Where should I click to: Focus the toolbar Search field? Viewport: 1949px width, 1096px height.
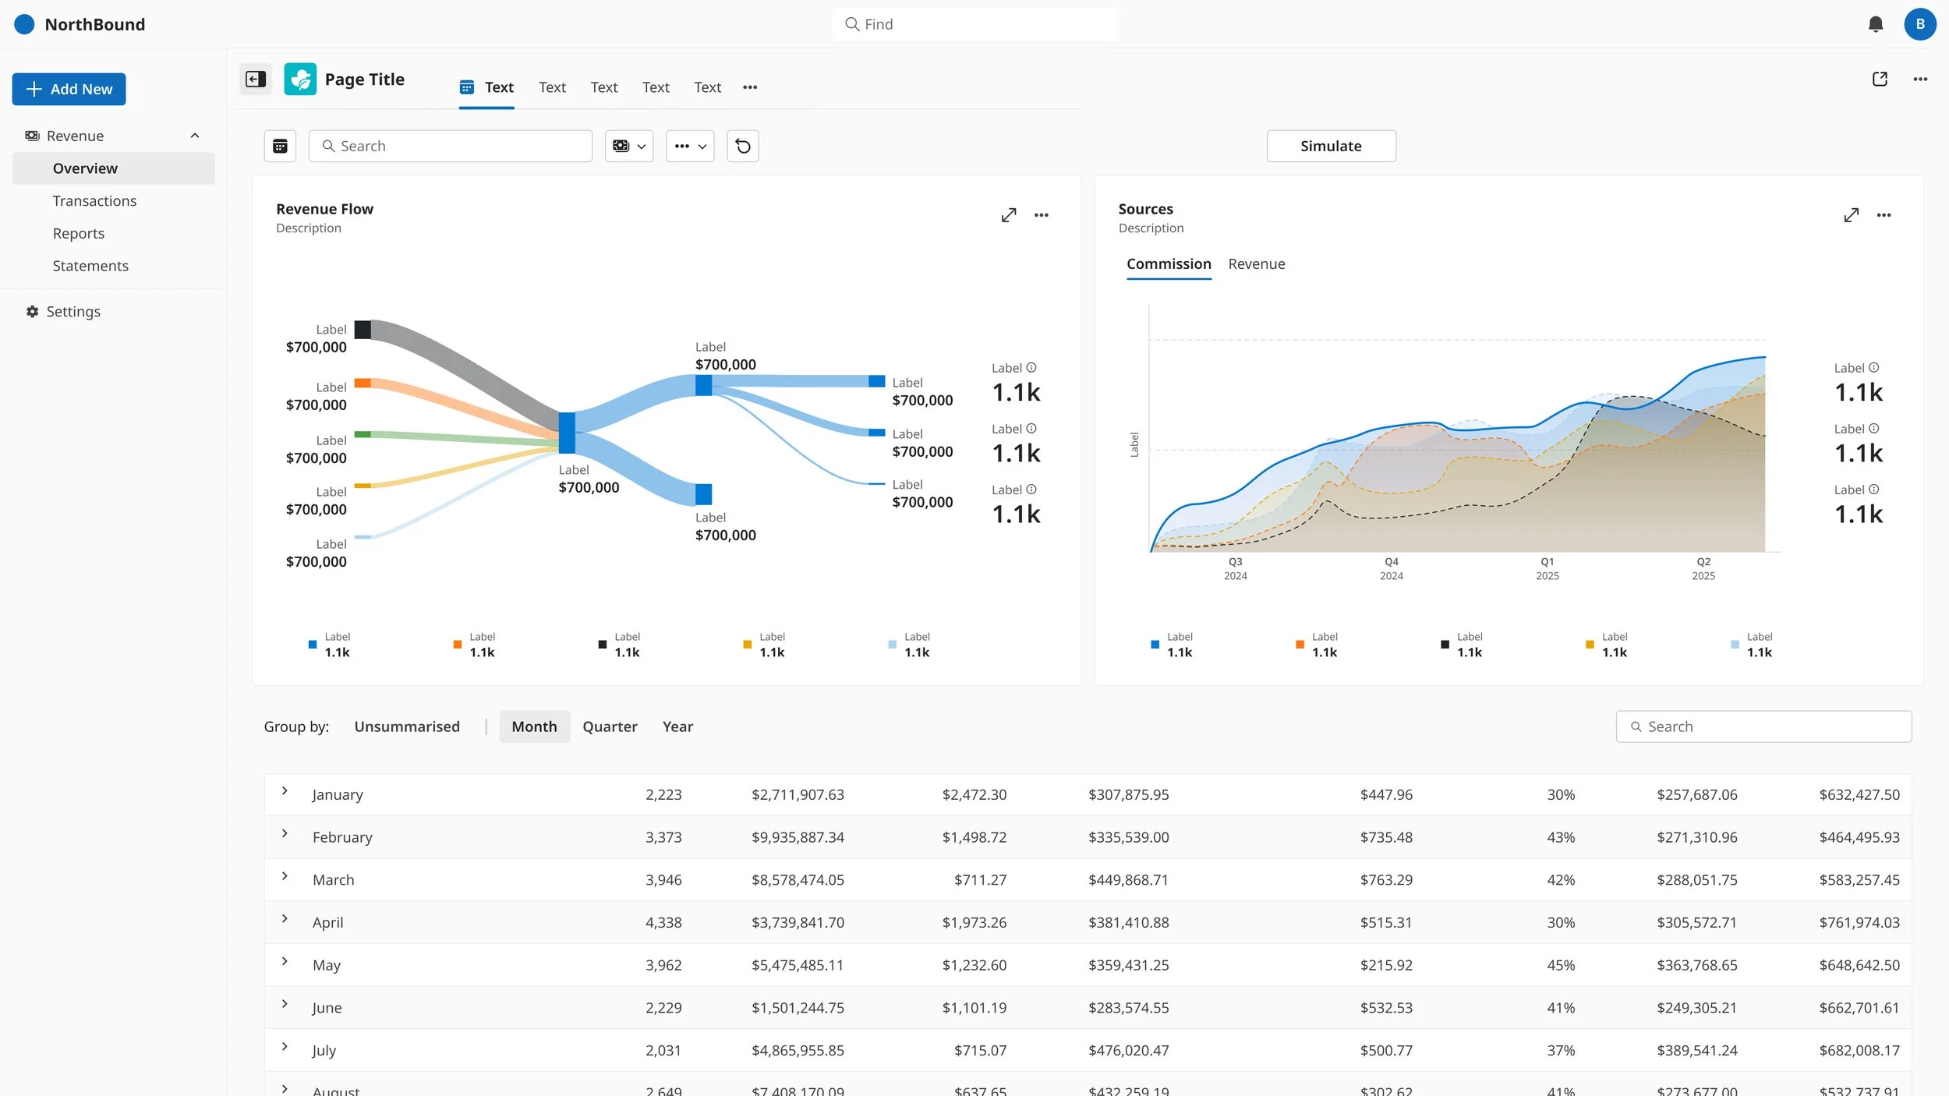pos(451,146)
